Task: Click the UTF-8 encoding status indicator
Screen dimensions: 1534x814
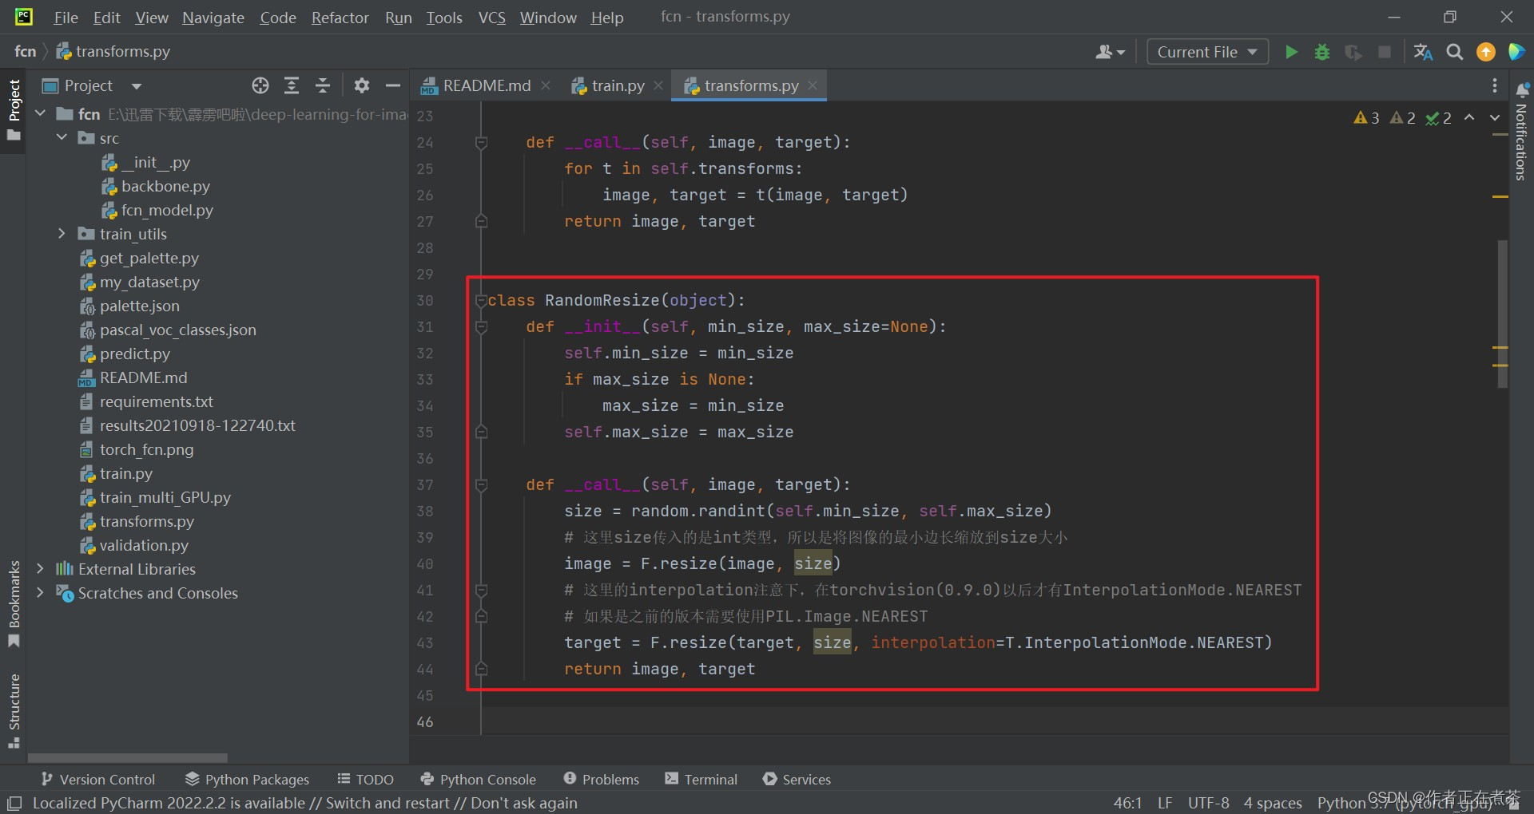Action: coord(1208,803)
